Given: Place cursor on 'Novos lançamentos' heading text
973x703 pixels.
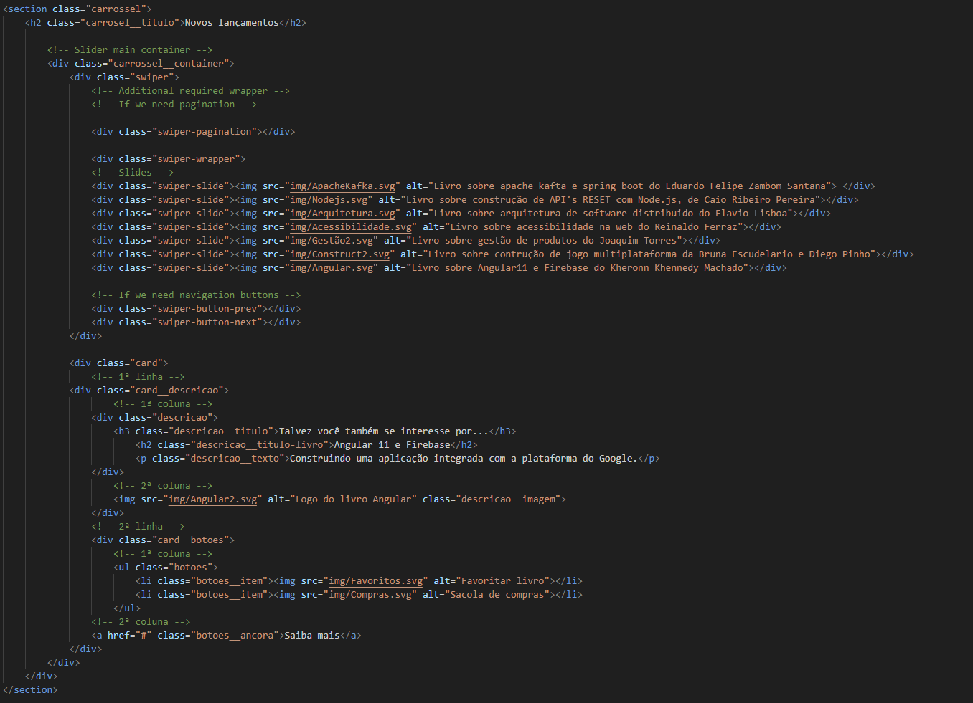Looking at the screenshot, I should point(232,23).
